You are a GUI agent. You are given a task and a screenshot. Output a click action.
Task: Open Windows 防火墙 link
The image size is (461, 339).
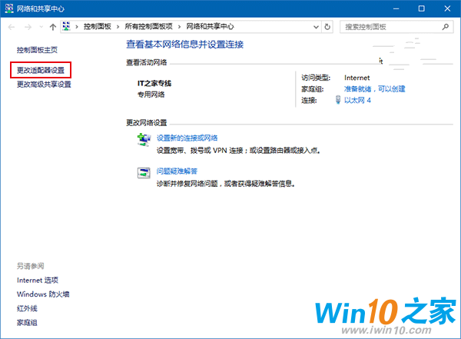point(43,294)
